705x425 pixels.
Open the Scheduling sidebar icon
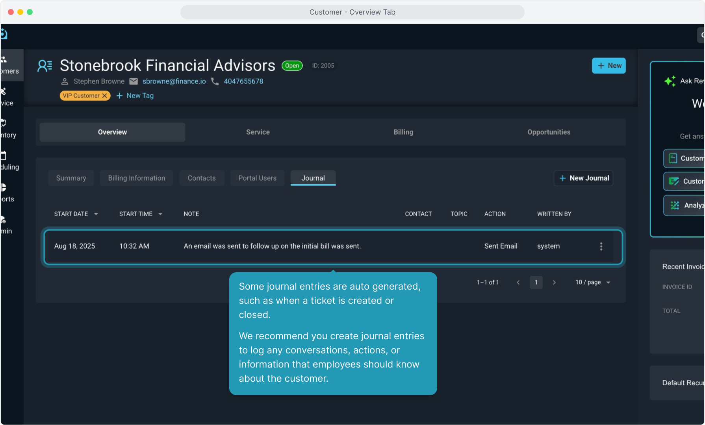[x=3, y=155]
